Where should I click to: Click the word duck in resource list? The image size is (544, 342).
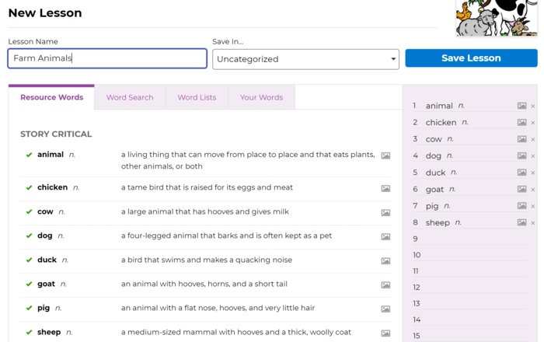click(x=47, y=260)
